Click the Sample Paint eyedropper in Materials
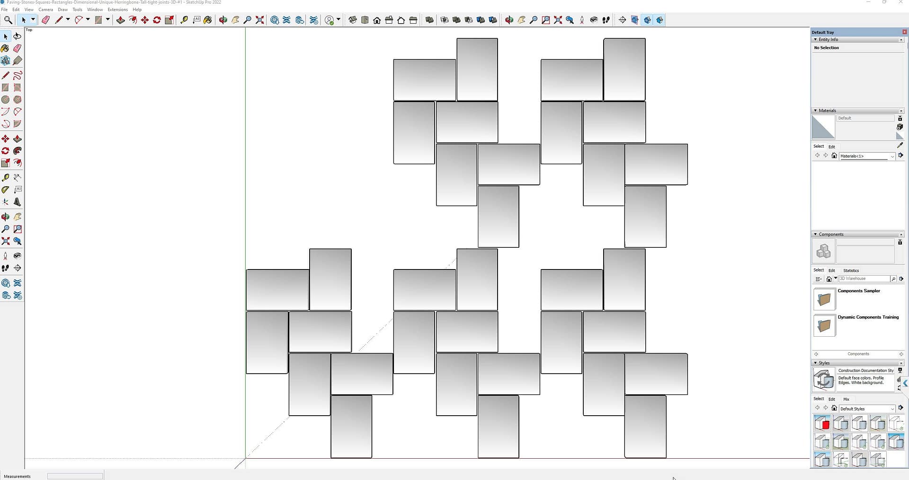Image resolution: width=909 pixels, height=480 pixels. click(900, 146)
